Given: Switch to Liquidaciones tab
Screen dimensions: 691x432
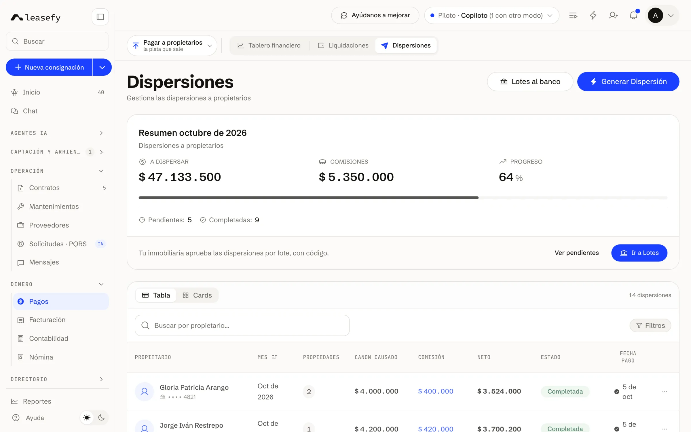Looking at the screenshot, I should pos(343,46).
